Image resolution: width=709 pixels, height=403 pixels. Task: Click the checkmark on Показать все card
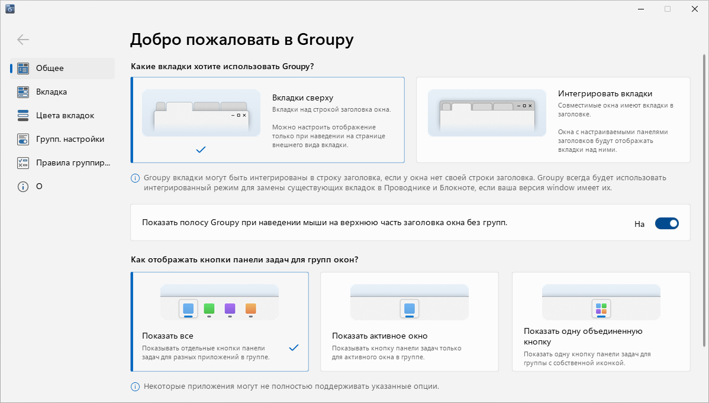[x=294, y=348]
